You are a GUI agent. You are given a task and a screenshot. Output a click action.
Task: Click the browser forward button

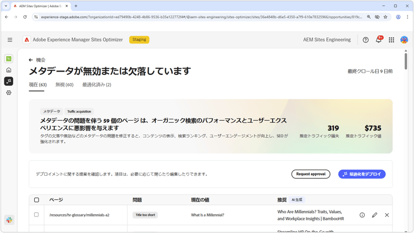click(x=15, y=17)
